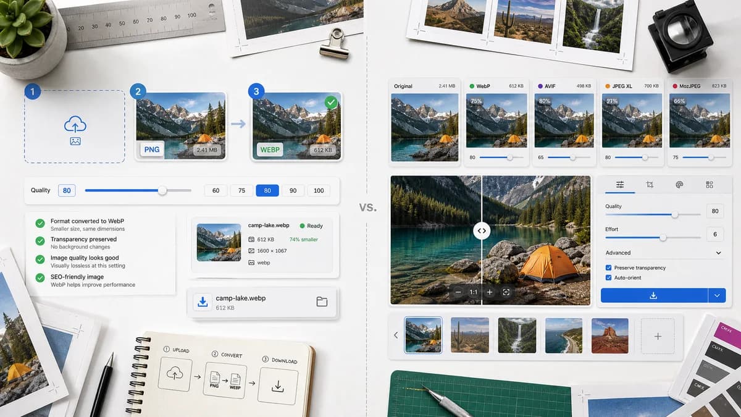Click the wide blue download button in settings panel
Viewport: 741px width, 417px height.
point(653,295)
